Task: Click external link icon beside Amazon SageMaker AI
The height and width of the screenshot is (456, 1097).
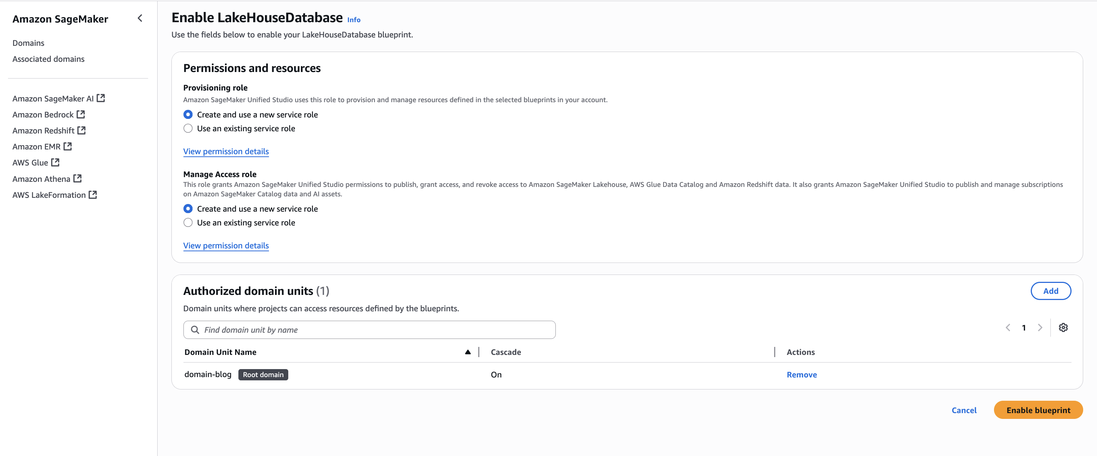Action: [x=101, y=98]
